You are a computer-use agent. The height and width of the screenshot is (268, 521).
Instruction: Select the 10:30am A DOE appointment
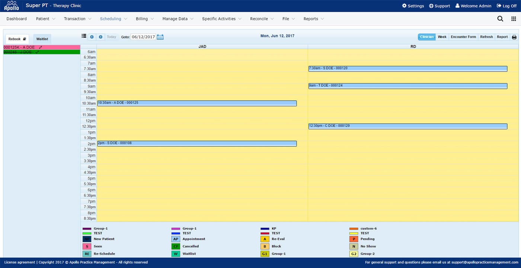196,103
